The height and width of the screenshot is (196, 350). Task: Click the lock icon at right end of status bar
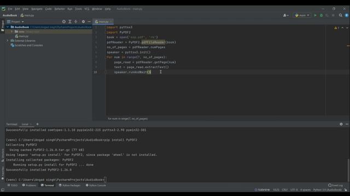346,190
